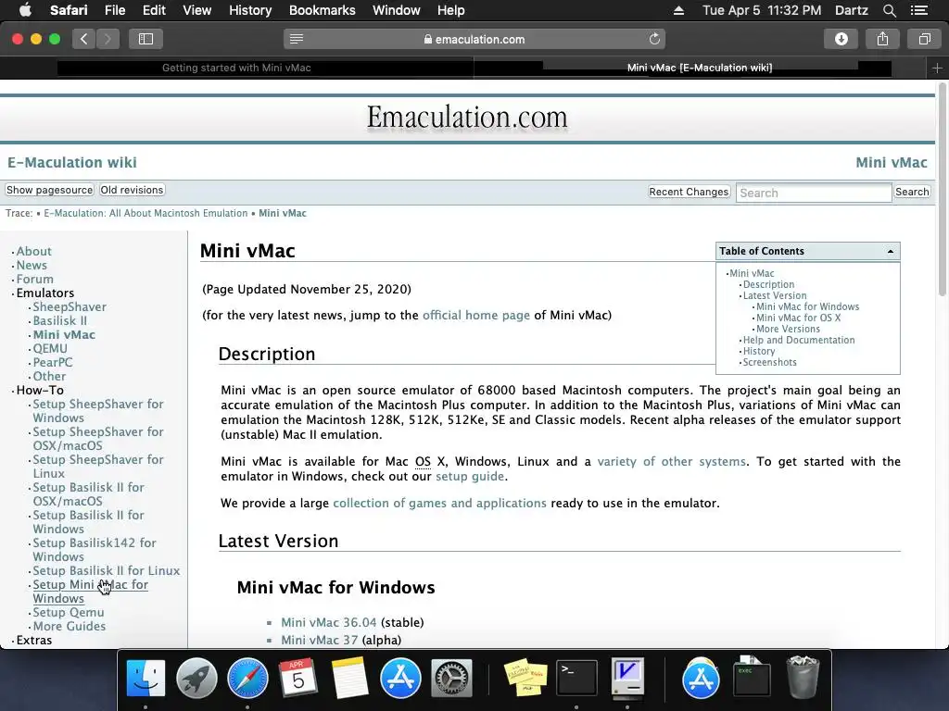Jump to Mini vMac for OS X section

pos(798,318)
